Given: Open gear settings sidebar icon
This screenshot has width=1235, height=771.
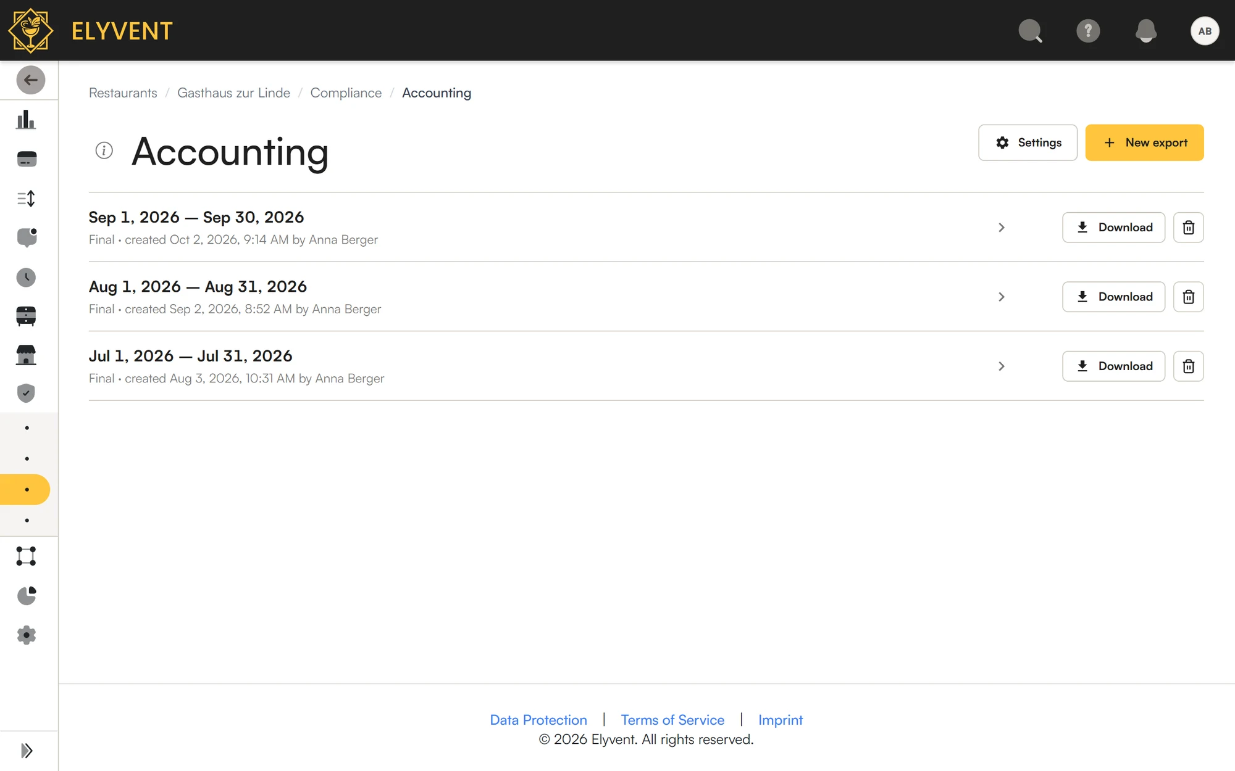Looking at the screenshot, I should pyautogui.click(x=26, y=635).
